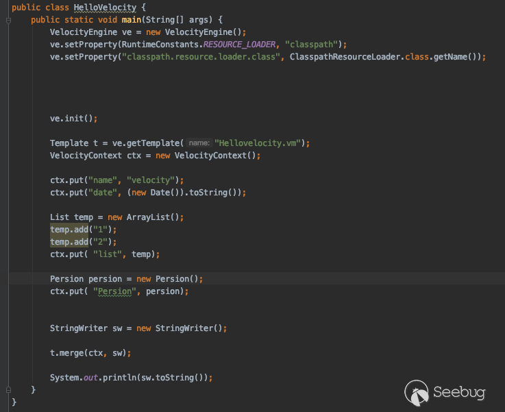This screenshot has height=412, width=505.
Task: Click RESOURCE_LOADER constant
Action: pyautogui.click(x=239, y=45)
